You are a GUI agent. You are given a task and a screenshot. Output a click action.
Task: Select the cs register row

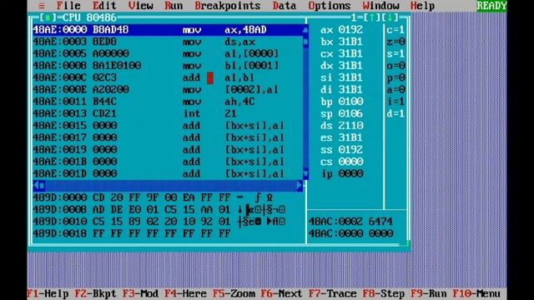click(x=341, y=162)
